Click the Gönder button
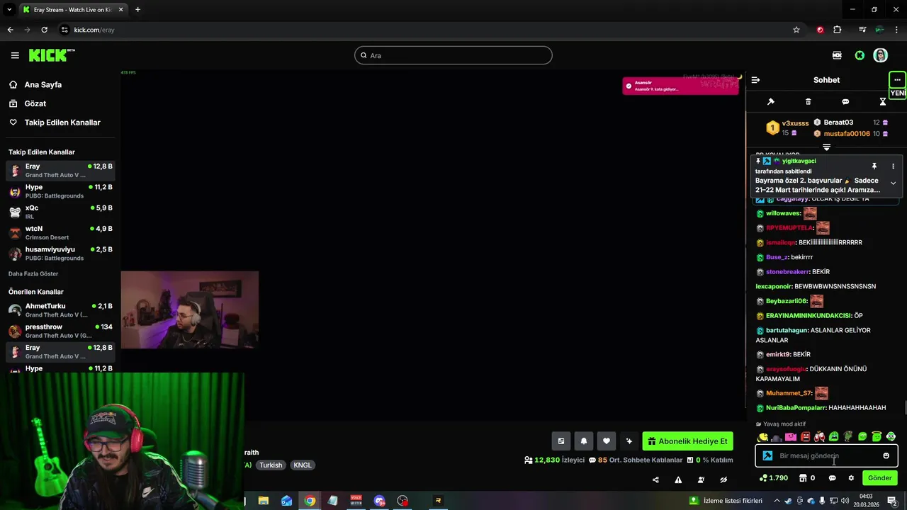Image resolution: width=907 pixels, height=510 pixels. pos(880,478)
